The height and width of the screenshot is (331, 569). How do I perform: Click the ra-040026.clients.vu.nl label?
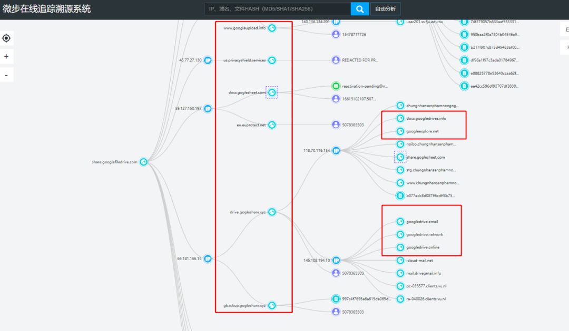(426, 299)
